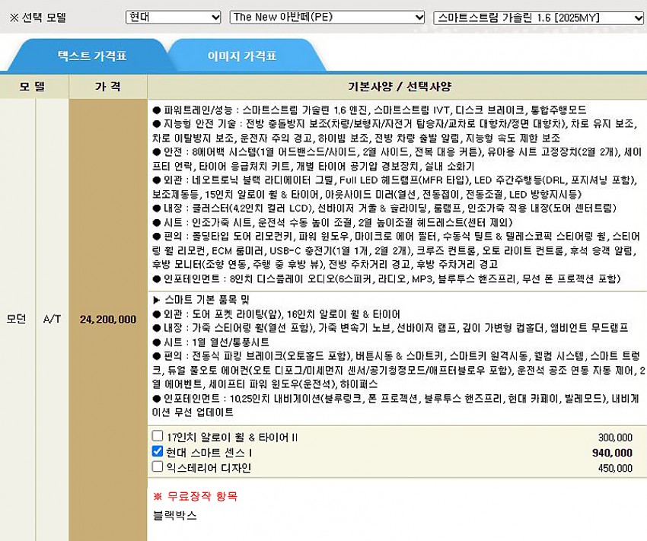Click the ▶ 스마트 기본 품목 arrow marker
The image size is (647, 541).
[158, 300]
